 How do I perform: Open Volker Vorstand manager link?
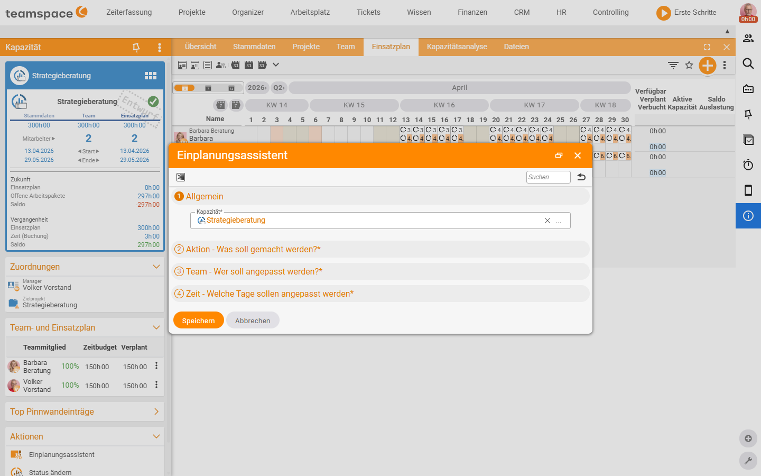[47, 288]
